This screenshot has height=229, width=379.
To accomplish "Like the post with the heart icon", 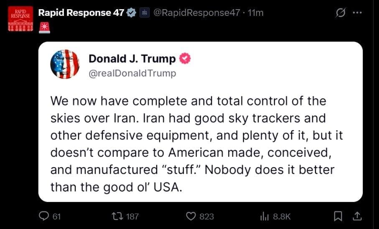I will coord(191,216).
